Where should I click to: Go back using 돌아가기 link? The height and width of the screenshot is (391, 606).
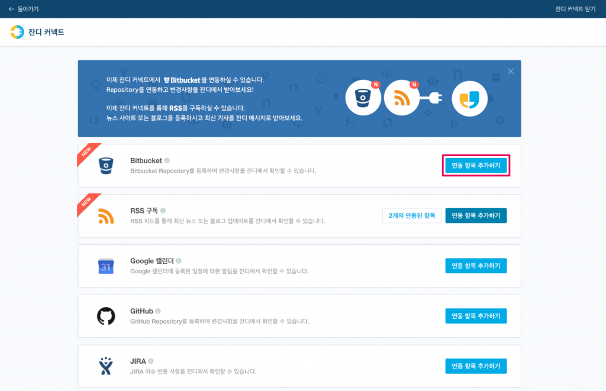pos(24,9)
